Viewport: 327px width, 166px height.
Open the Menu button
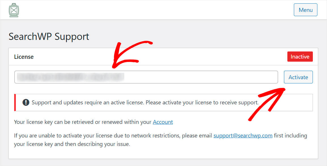click(305, 10)
